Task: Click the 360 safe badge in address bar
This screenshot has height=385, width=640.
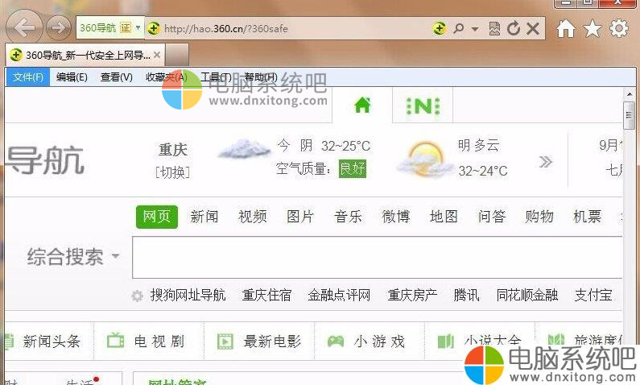Action: pyautogui.click(x=439, y=28)
